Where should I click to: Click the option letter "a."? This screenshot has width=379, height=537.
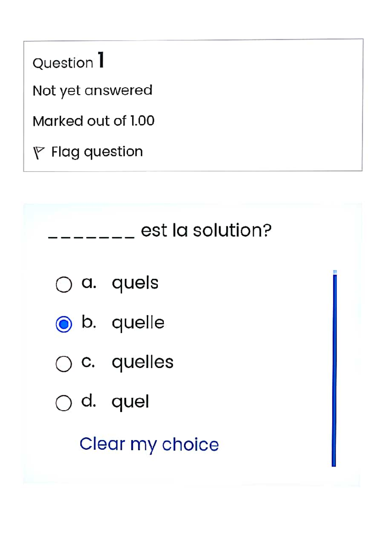click(89, 282)
